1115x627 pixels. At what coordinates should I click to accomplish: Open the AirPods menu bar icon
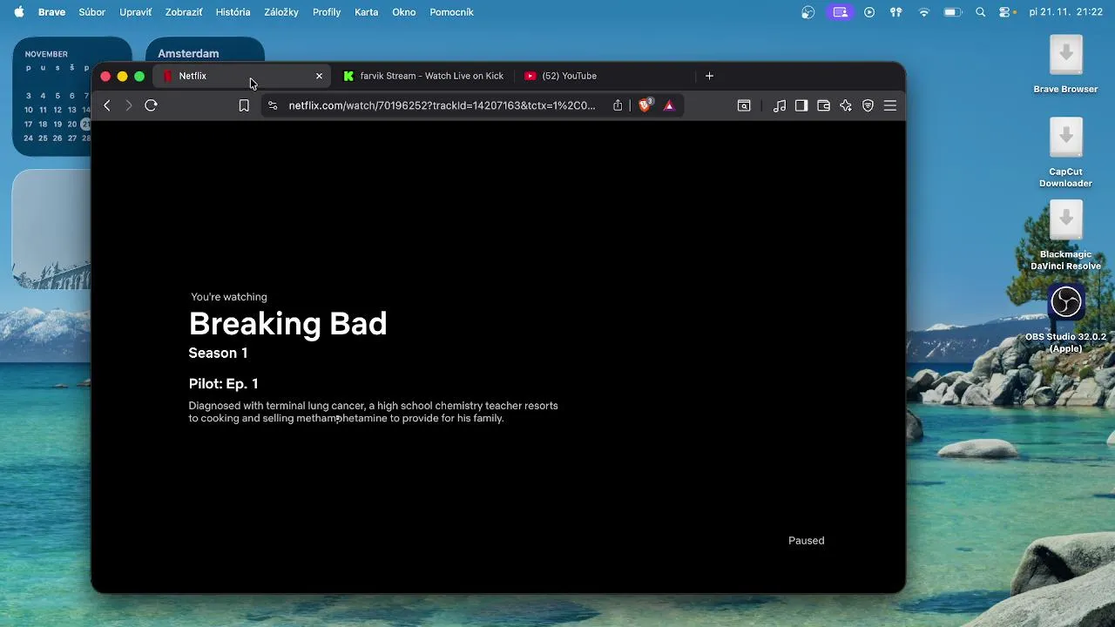pyautogui.click(x=895, y=12)
